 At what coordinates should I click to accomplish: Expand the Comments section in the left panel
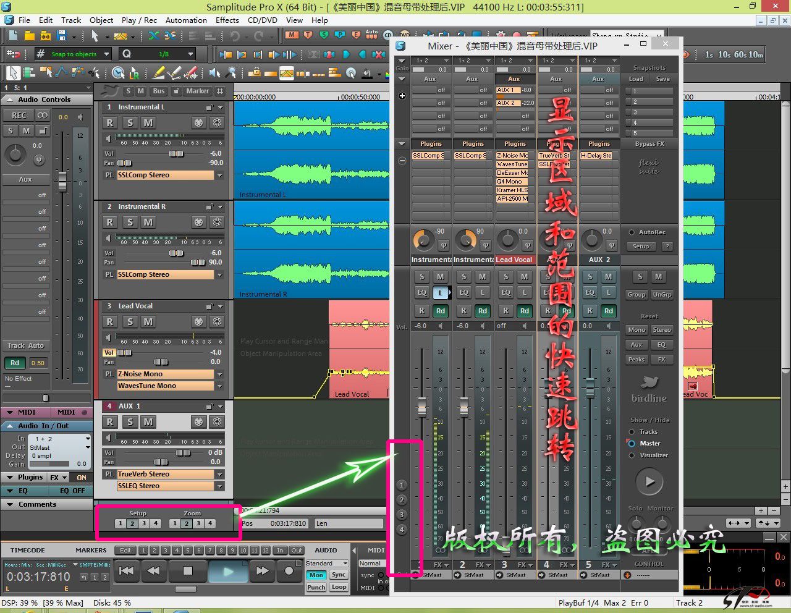10,504
